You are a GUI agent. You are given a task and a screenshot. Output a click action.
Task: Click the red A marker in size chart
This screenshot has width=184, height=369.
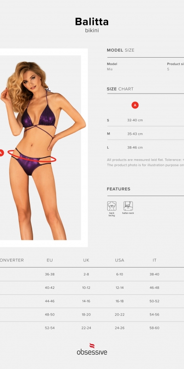[135, 105]
